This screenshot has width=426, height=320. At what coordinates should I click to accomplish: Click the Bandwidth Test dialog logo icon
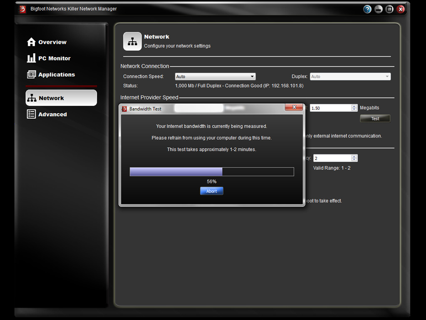[x=124, y=109]
